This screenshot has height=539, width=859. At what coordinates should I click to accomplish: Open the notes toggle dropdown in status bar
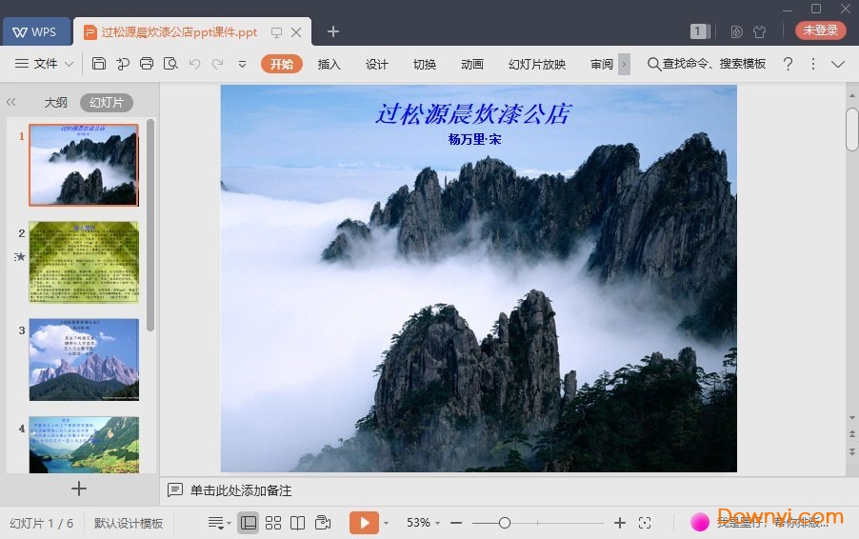coord(219,523)
